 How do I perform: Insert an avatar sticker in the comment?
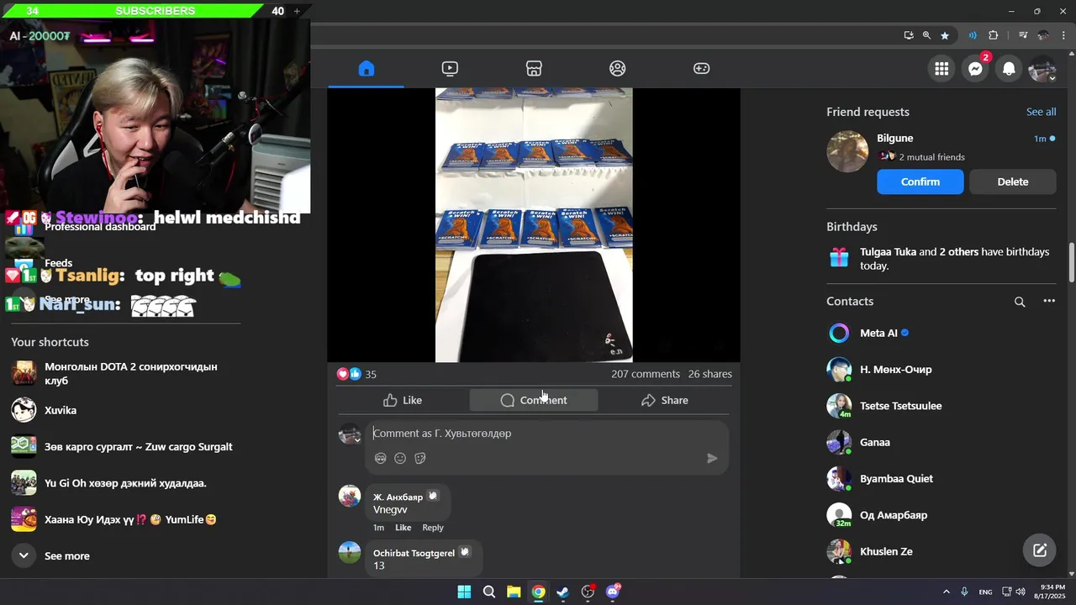point(380,458)
